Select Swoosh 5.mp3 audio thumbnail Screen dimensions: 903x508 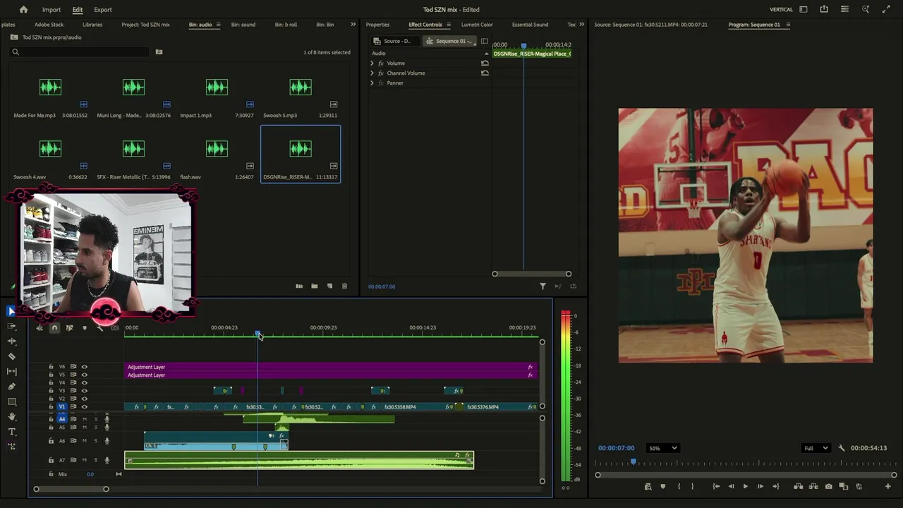coord(300,87)
